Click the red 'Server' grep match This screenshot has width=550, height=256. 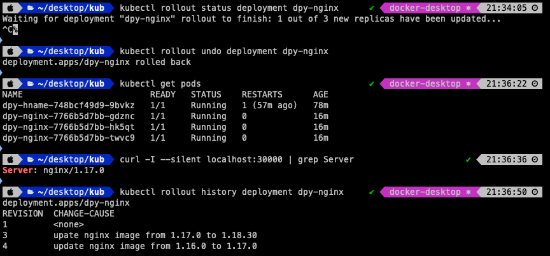(17, 171)
